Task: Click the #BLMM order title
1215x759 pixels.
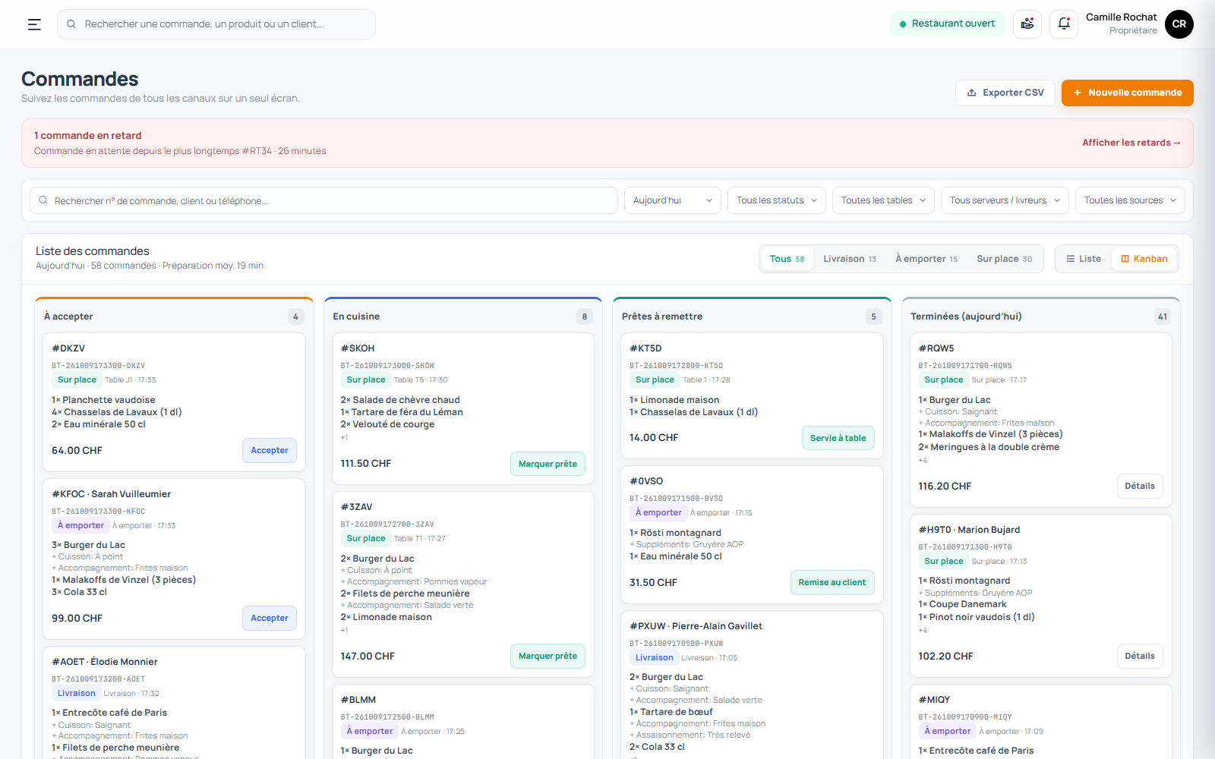Action: pyautogui.click(x=358, y=700)
